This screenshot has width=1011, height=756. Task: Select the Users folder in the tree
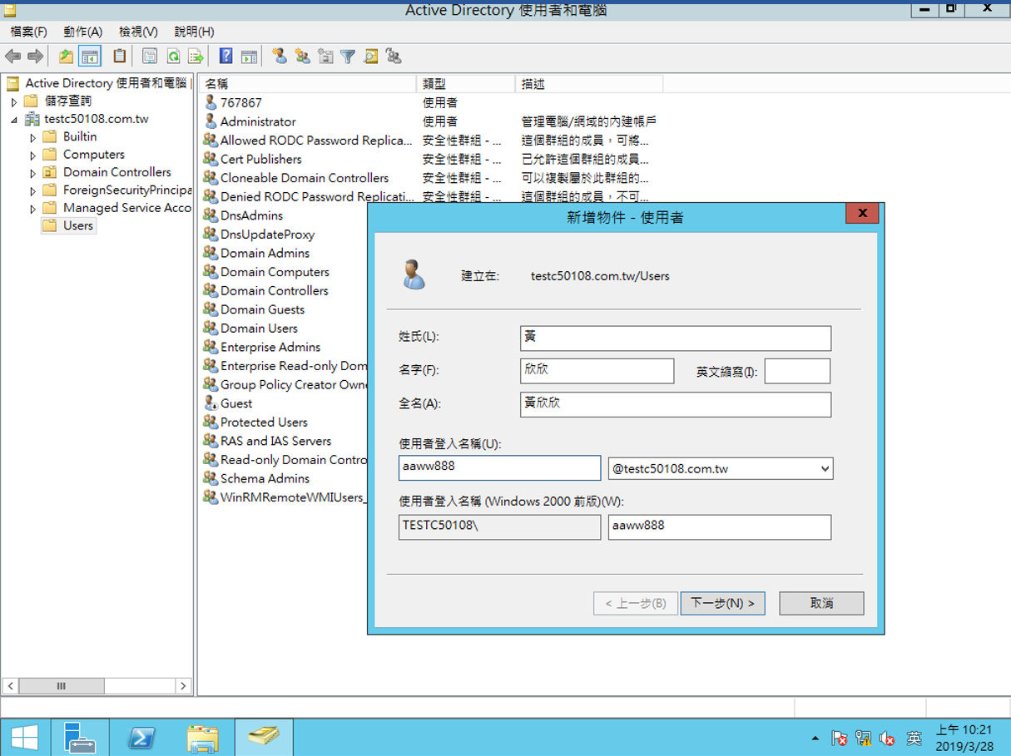pyautogui.click(x=68, y=225)
